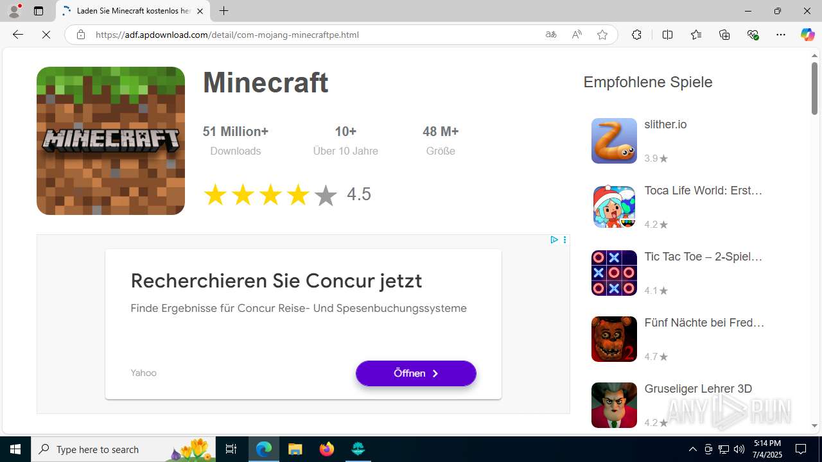
Task: Open Tic Tac Toe 2-Spieler link
Action: coord(703,257)
